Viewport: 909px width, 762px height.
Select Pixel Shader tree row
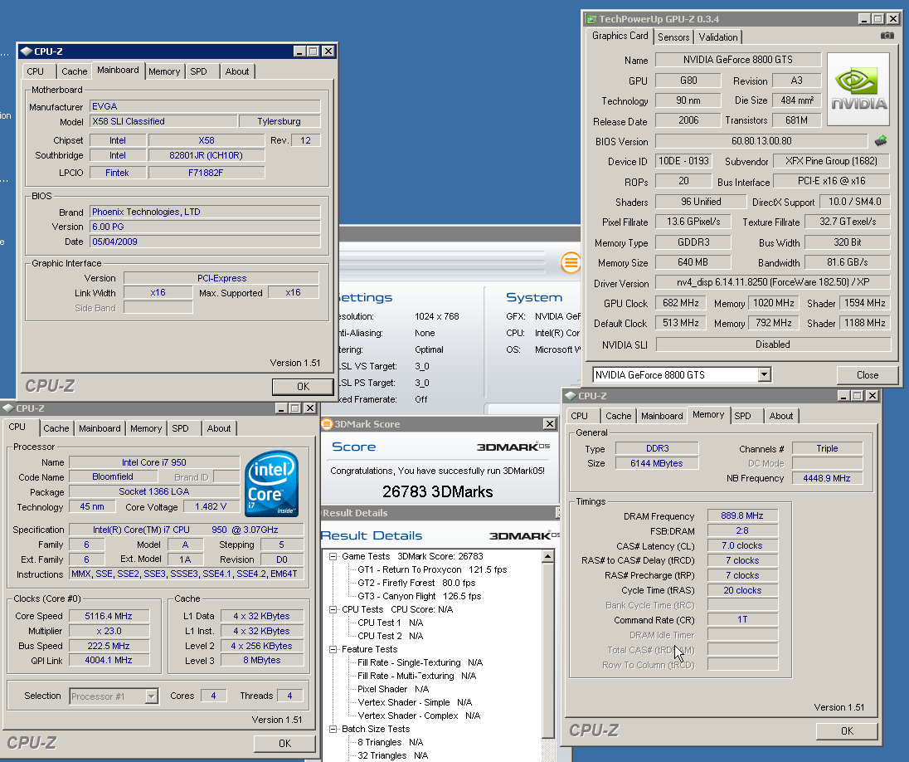393,689
